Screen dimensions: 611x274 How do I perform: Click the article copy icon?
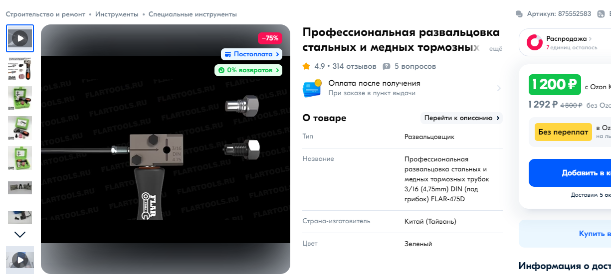[519, 14]
